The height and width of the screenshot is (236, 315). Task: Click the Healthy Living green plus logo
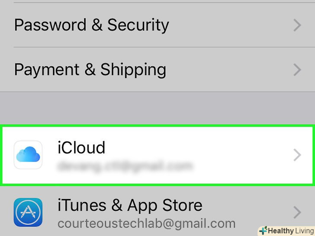(263, 230)
